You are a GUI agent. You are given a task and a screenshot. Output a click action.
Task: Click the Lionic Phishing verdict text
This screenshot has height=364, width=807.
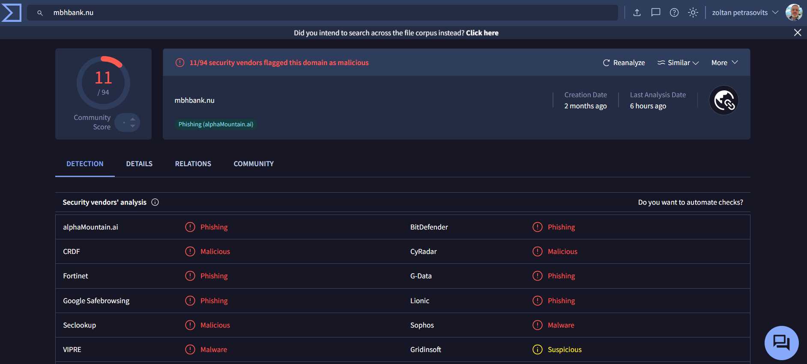coord(561,301)
